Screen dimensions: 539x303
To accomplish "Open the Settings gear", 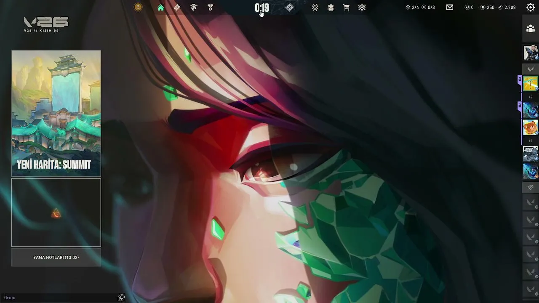I will 531,7.
